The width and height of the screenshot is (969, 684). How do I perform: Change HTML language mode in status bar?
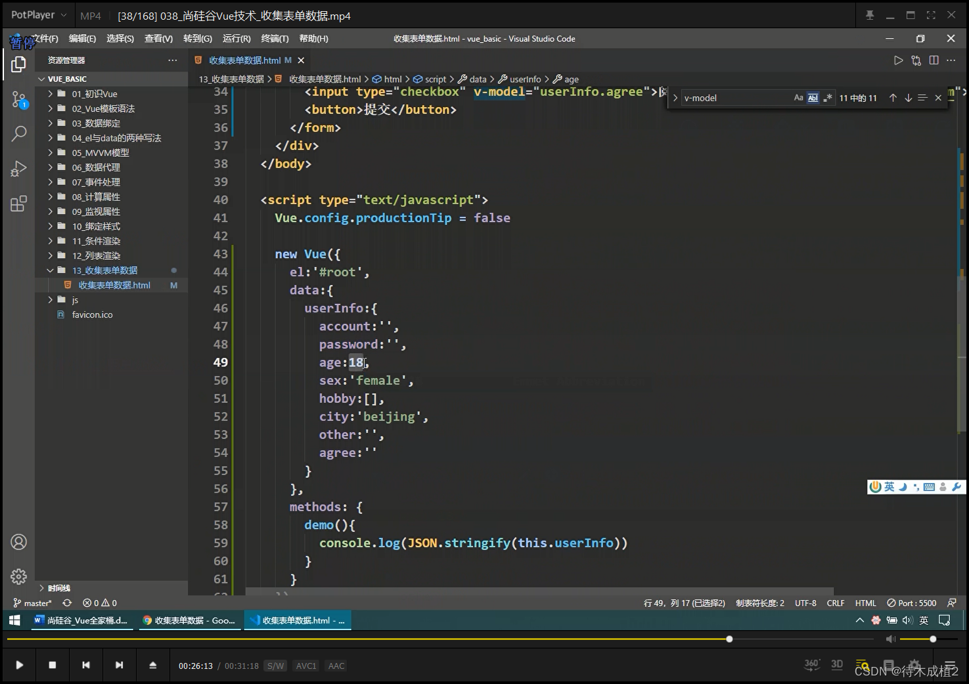(x=865, y=603)
